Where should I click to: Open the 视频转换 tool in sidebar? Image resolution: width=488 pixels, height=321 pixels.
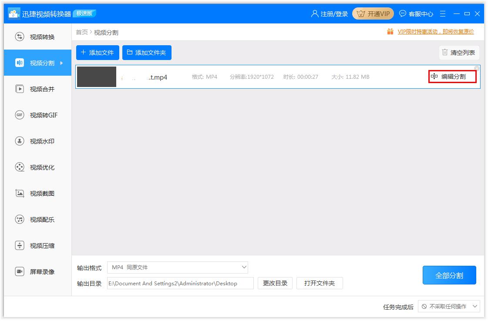pos(38,37)
